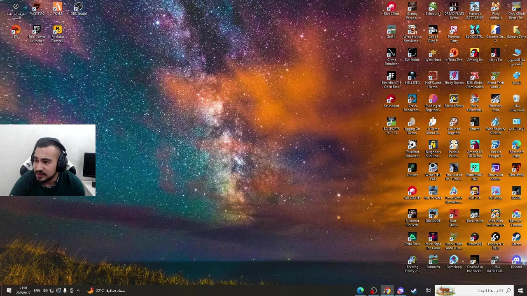Open the Marwan - Chrome shortcut
The height and width of the screenshot is (296, 527).
click(516, 218)
